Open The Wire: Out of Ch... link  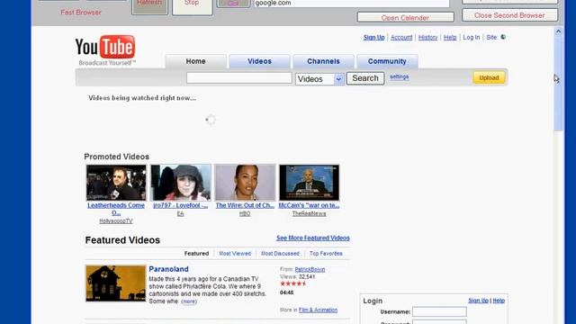245,206
